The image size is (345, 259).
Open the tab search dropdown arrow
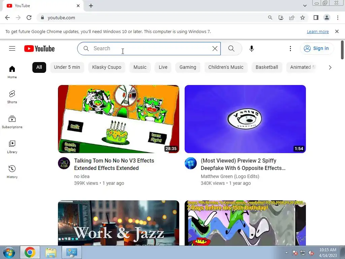point(305,6)
